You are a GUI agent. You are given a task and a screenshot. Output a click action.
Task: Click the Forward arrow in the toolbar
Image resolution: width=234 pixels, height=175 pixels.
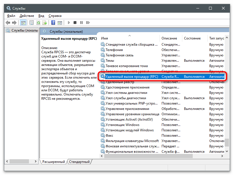[14, 23]
